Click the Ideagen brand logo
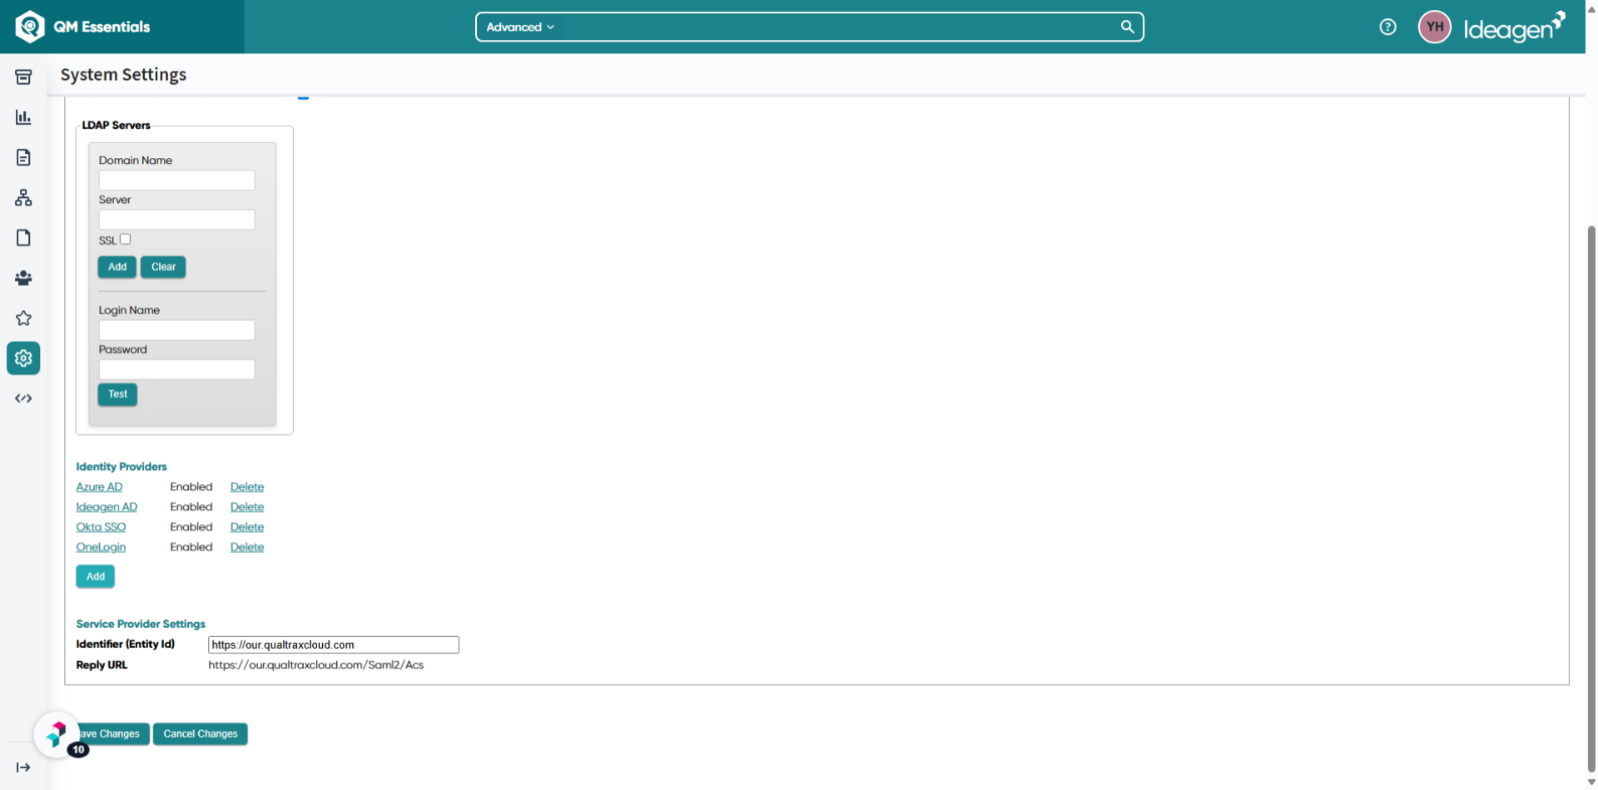1598x790 pixels. pos(1514,27)
